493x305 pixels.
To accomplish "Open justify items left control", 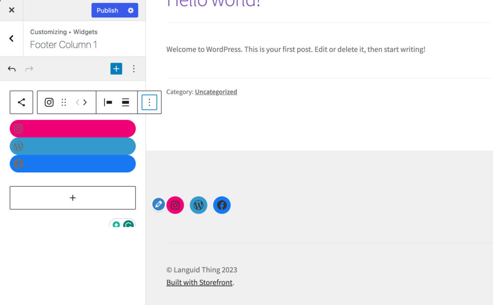I will coord(108,102).
